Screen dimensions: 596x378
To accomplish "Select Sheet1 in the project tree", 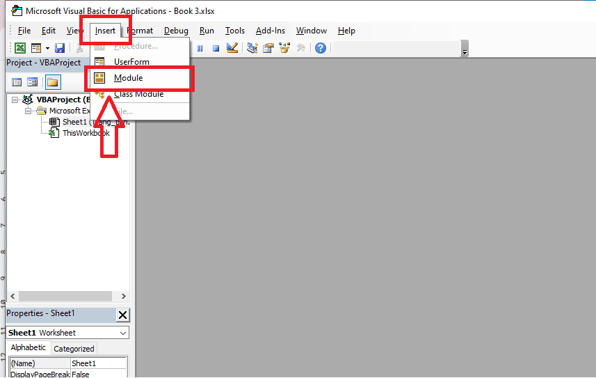I will click(x=74, y=122).
